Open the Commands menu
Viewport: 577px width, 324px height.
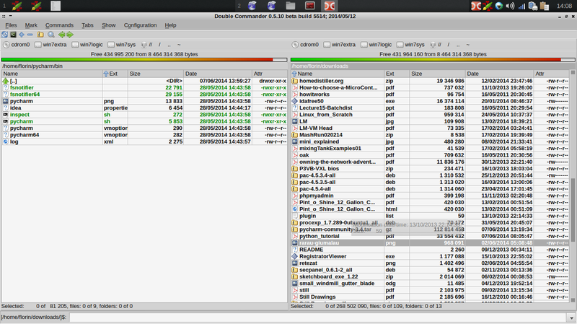[x=59, y=25]
